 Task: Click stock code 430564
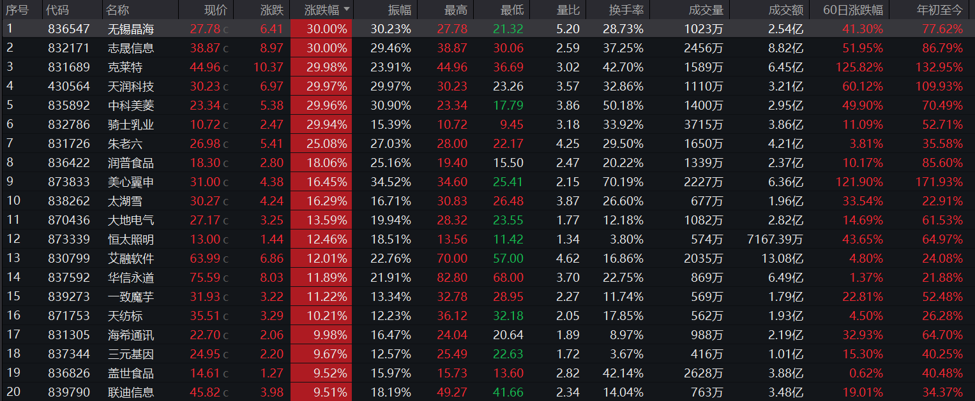[69, 86]
